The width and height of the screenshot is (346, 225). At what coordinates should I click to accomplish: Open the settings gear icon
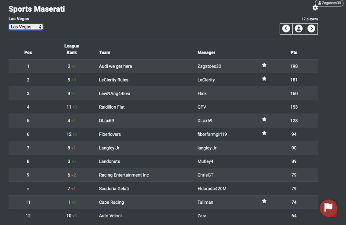[315, 8]
